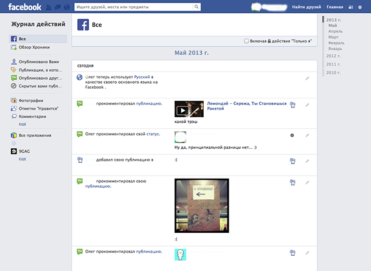Open публикацию link in Лемондэй comment row
Viewport: 371px width, 271px height.
[x=149, y=103]
